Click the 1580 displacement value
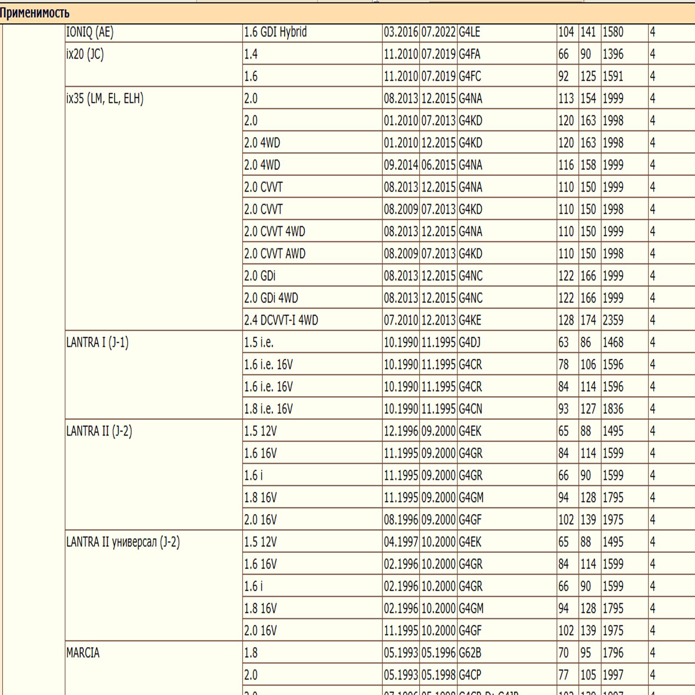This screenshot has width=695, height=695. (x=612, y=32)
